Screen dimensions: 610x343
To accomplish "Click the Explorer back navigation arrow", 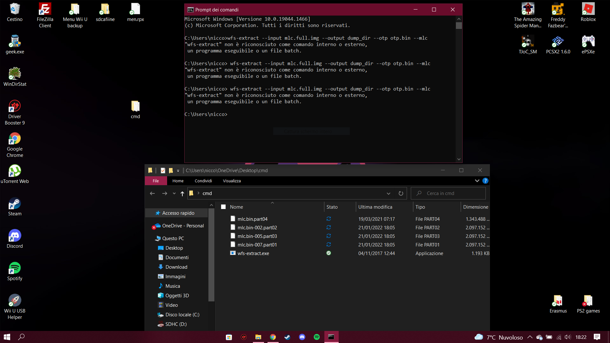I will (x=152, y=193).
